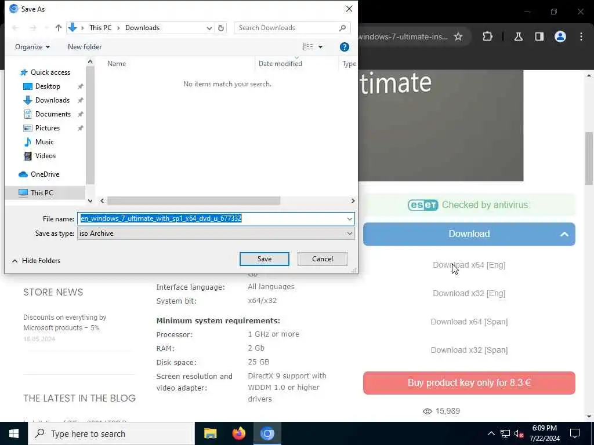594x445 pixels.
Task: Open the help button in Save As dialog
Action: click(345, 47)
